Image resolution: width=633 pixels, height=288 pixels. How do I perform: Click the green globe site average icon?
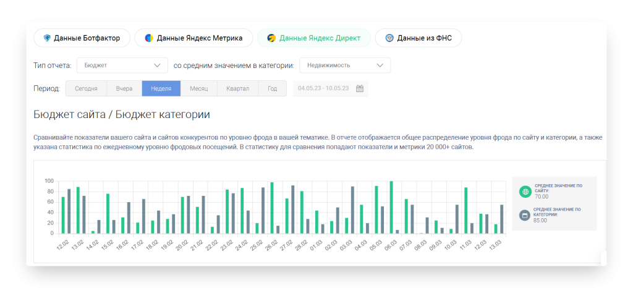tap(525, 192)
